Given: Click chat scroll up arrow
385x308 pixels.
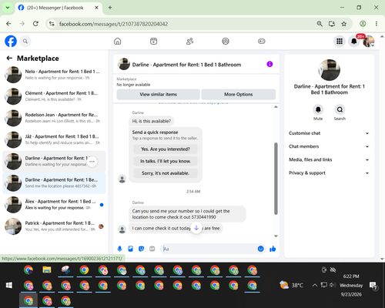Looking at the screenshot, I should (x=276, y=107).
